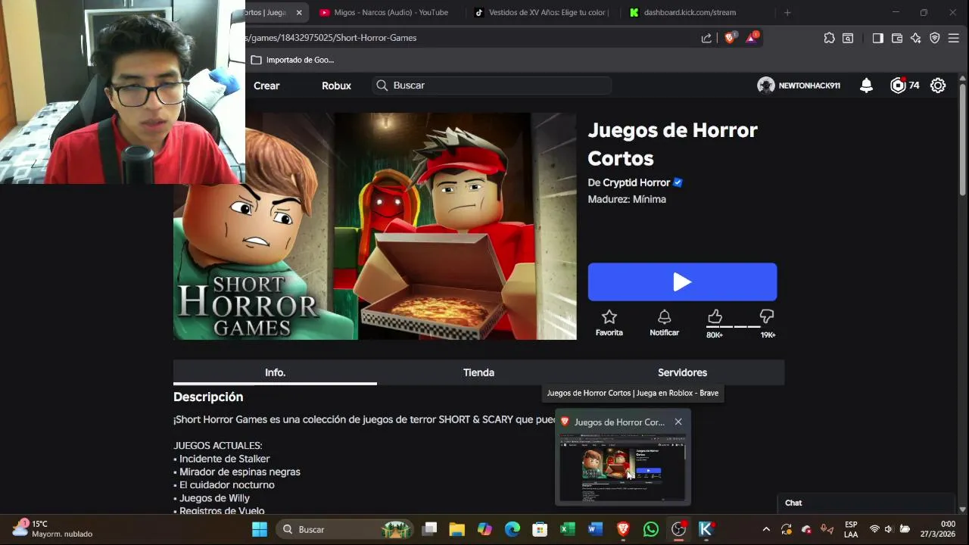Launch File Explorer from taskbar
The image size is (969, 545).
pyautogui.click(x=456, y=529)
